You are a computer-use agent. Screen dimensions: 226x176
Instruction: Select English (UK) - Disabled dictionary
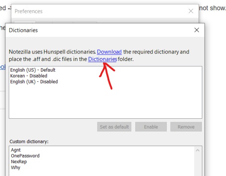click(x=34, y=82)
